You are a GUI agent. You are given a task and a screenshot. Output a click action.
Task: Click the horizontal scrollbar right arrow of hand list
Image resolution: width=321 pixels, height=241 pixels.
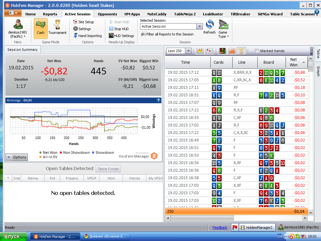point(305,218)
